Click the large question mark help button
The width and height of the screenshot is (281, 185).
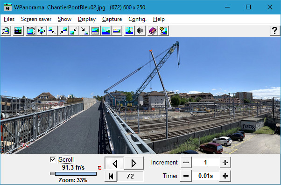(275, 31)
